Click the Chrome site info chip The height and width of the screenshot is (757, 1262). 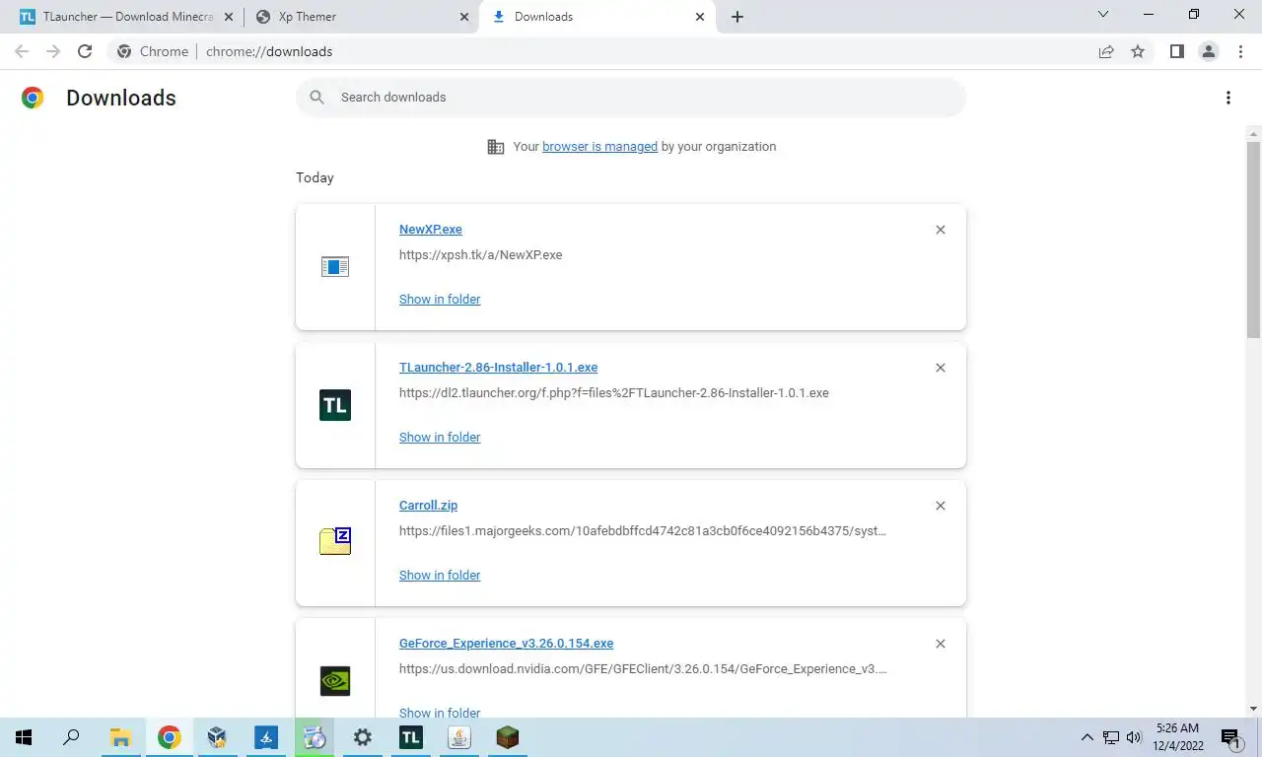coord(153,51)
